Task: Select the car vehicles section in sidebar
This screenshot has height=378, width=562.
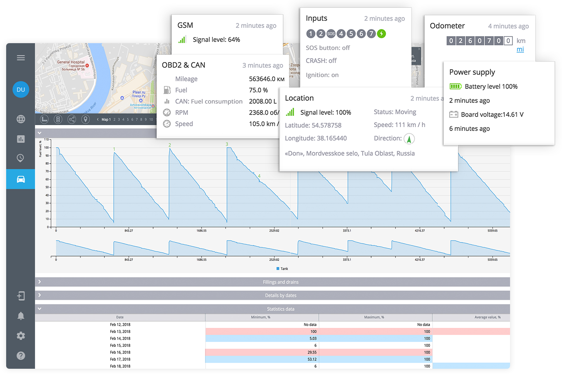Action: pyautogui.click(x=21, y=179)
